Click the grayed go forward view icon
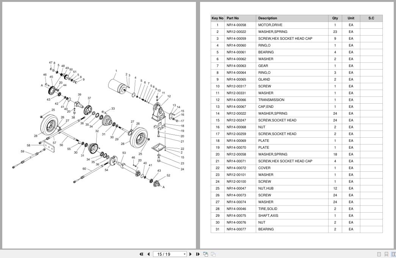 (x=213, y=254)
